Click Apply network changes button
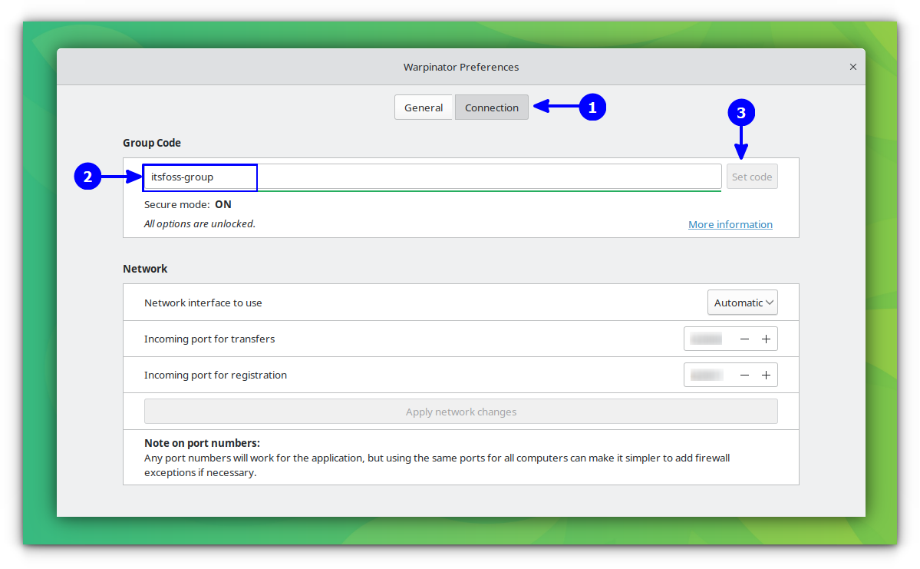 pos(460,412)
